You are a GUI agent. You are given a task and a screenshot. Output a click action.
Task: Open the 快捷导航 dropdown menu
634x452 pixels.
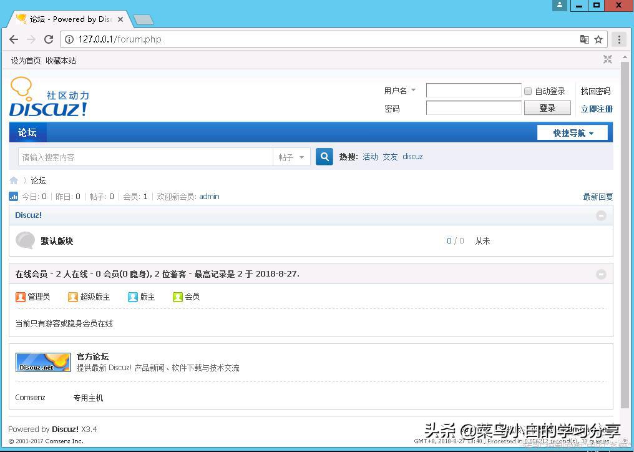click(572, 132)
